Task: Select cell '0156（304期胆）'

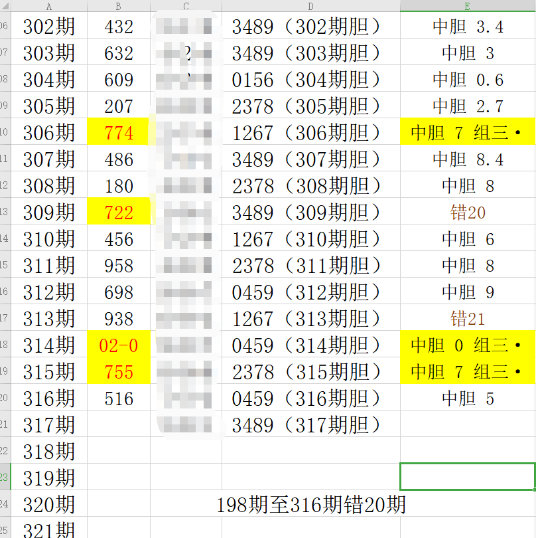Action: [x=311, y=80]
